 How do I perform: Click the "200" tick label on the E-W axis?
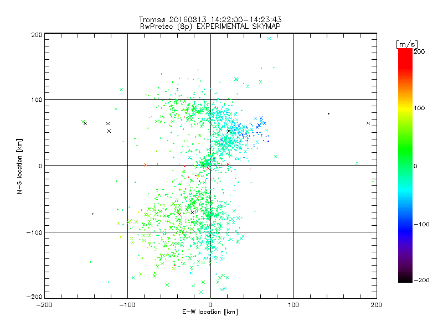(377, 305)
